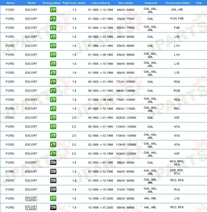Image resolution: width=207 pixels, height=212 pixels.
Task: Click body type 'AAL, ABL' in the Escort Classic L1E row
Action: coord(150,198)
